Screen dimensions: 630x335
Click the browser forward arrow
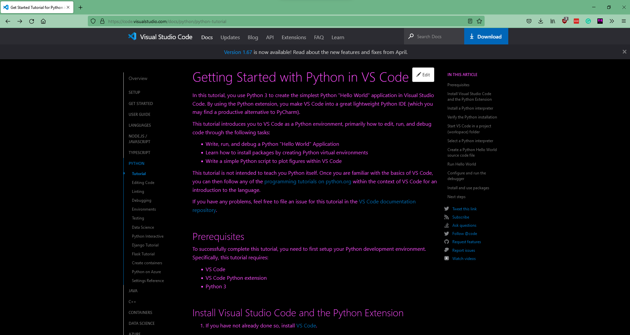tap(20, 21)
